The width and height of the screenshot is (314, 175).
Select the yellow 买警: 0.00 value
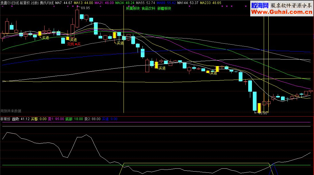click(39, 119)
